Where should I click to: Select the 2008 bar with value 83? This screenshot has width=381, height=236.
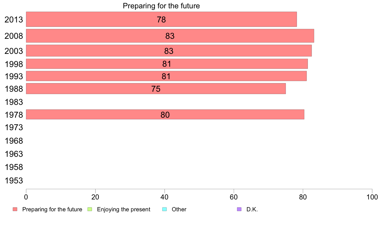point(170,36)
